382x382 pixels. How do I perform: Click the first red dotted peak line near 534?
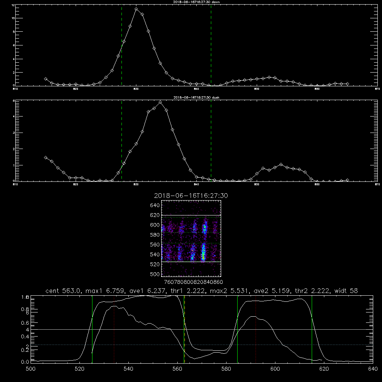114,329
